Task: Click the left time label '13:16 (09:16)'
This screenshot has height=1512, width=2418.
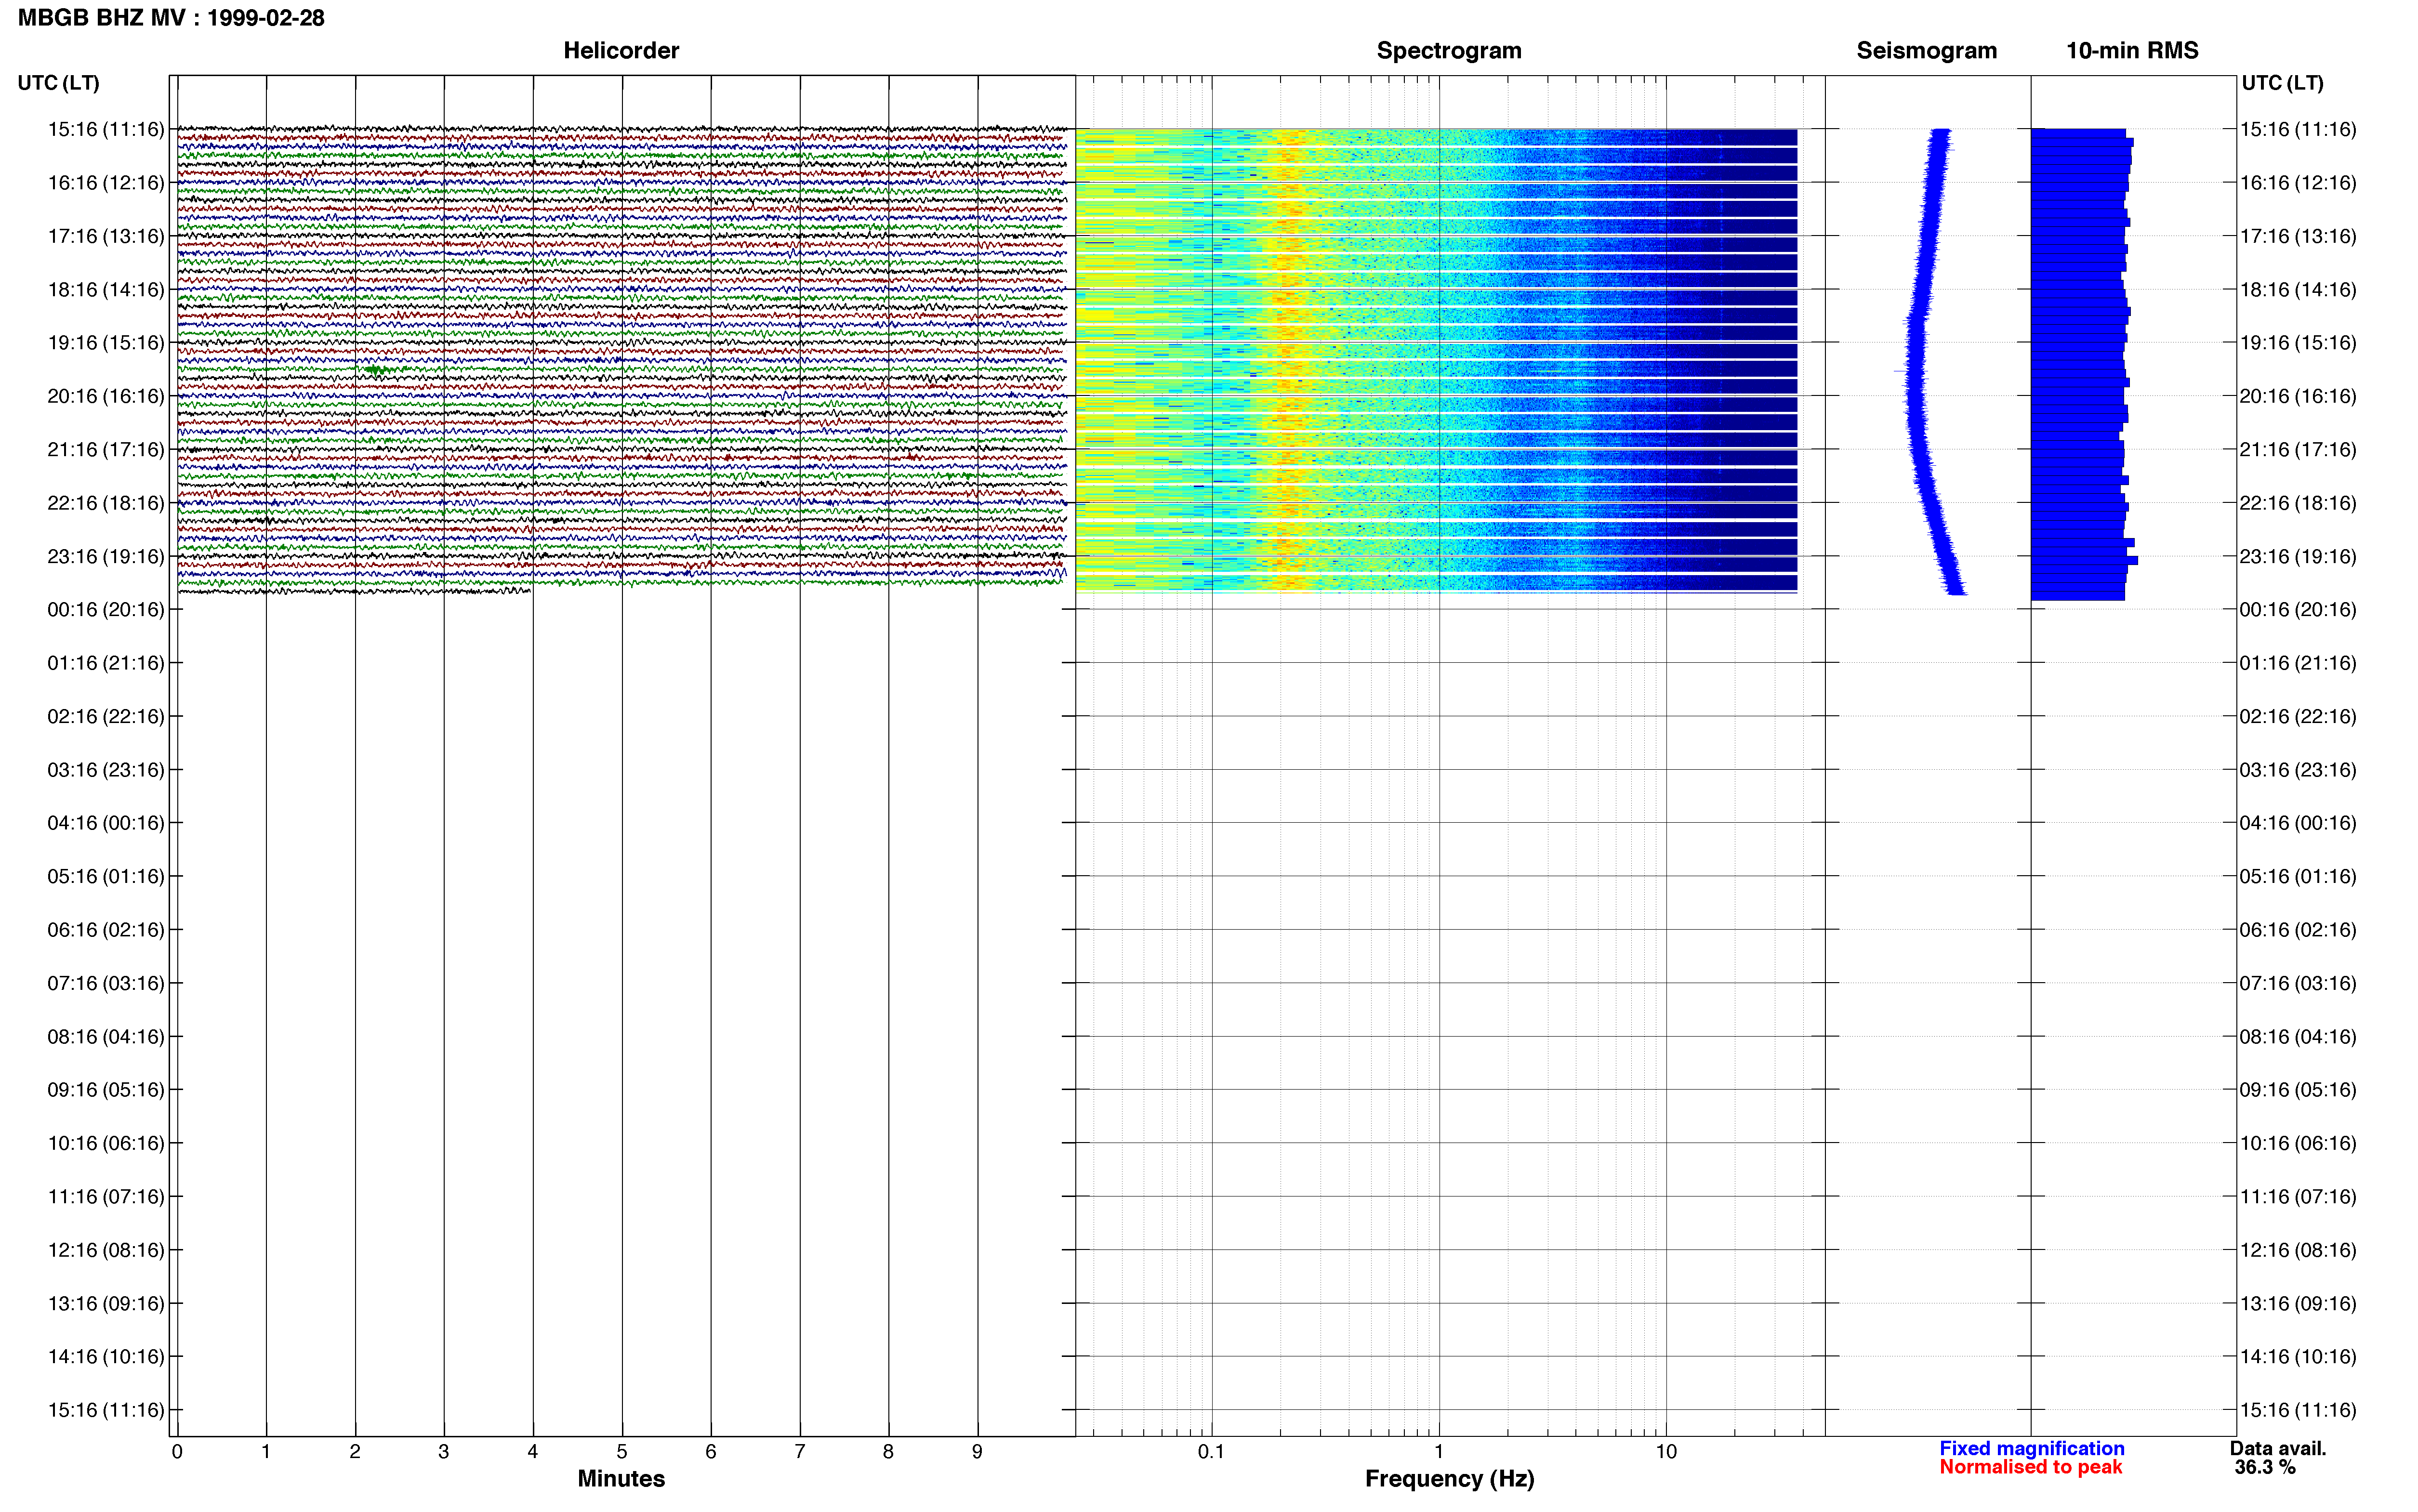Action: 106,1303
